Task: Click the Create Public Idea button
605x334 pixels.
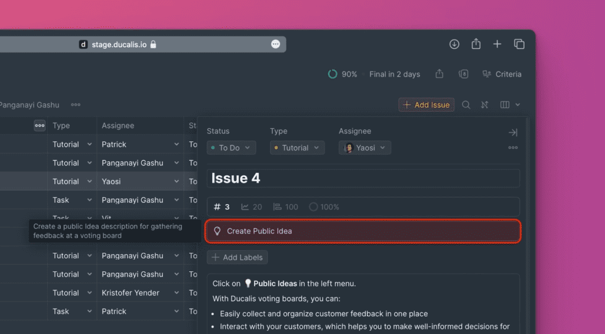Action: [363, 231]
